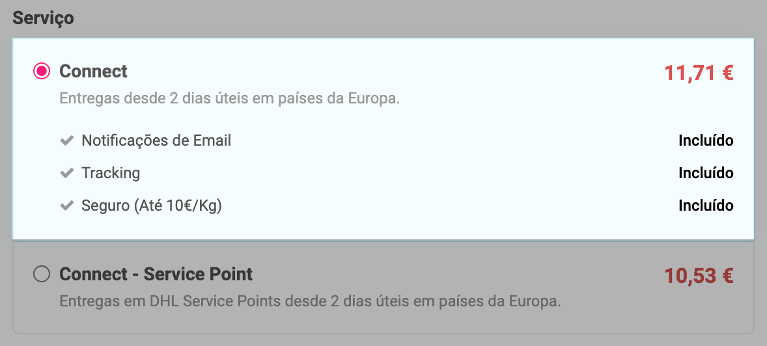
Task: Click the checkmark icon beside Seguro
Action: click(66, 206)
